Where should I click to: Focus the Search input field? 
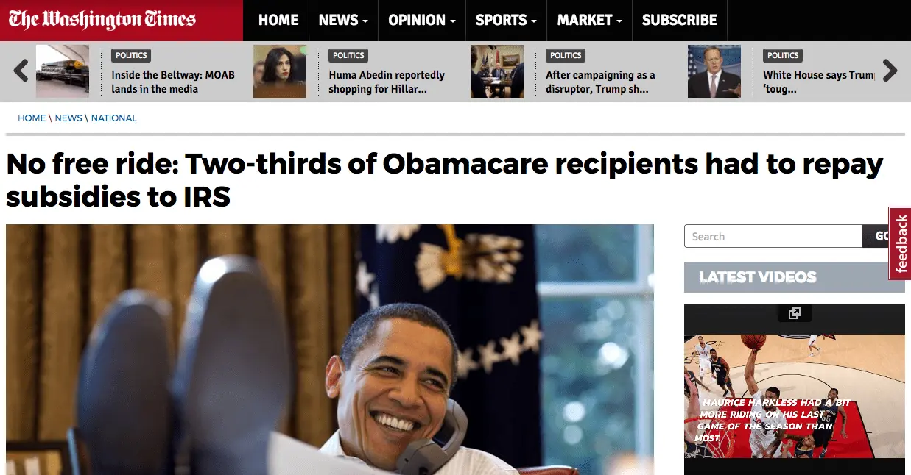pyautogui.click(x=773, y=236)
